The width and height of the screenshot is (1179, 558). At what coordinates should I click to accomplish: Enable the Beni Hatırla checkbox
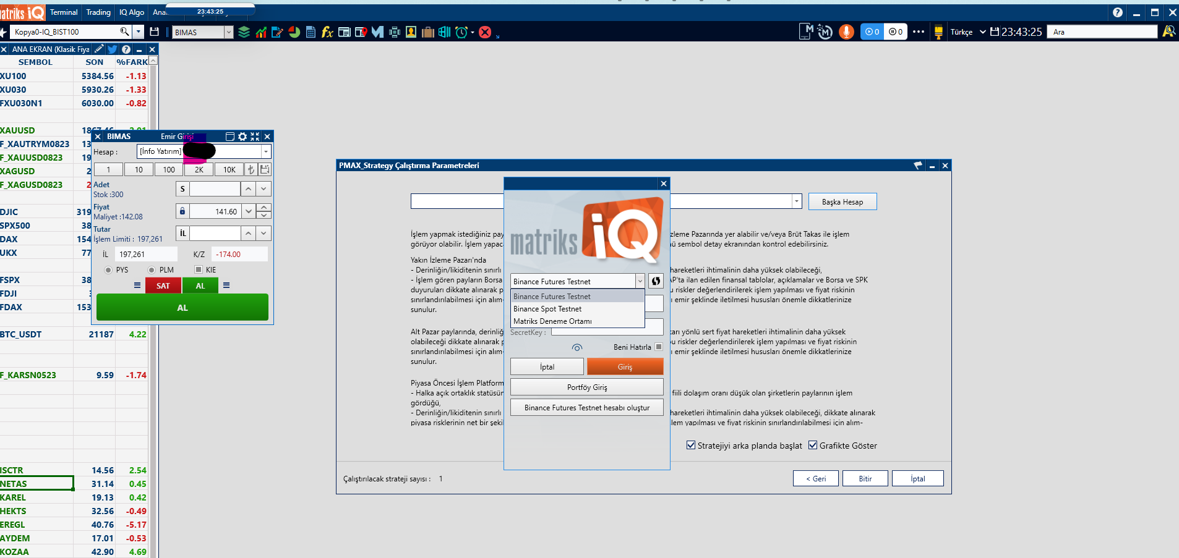pyautogui.click(x=659, y=347)
